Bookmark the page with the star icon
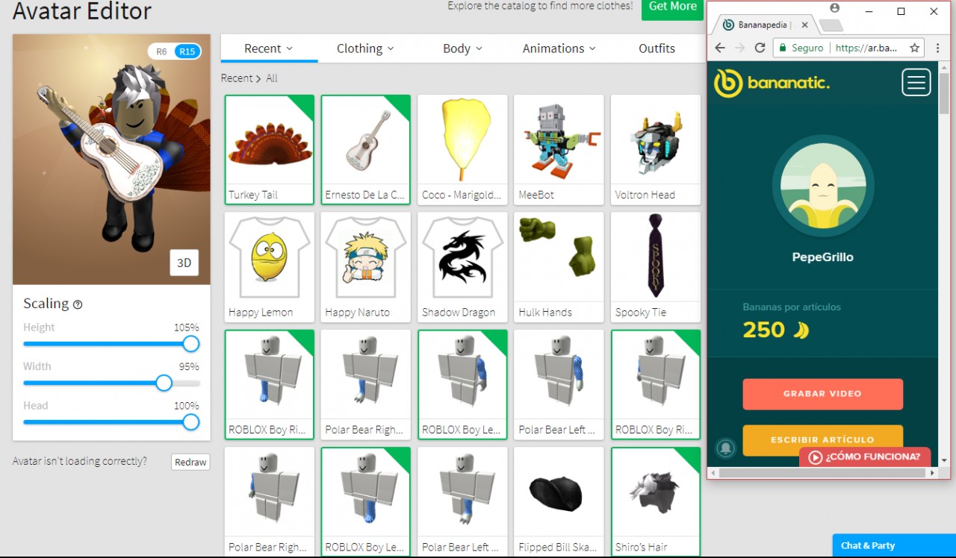This screenshot has height=558, width=956. click(914, 48)
